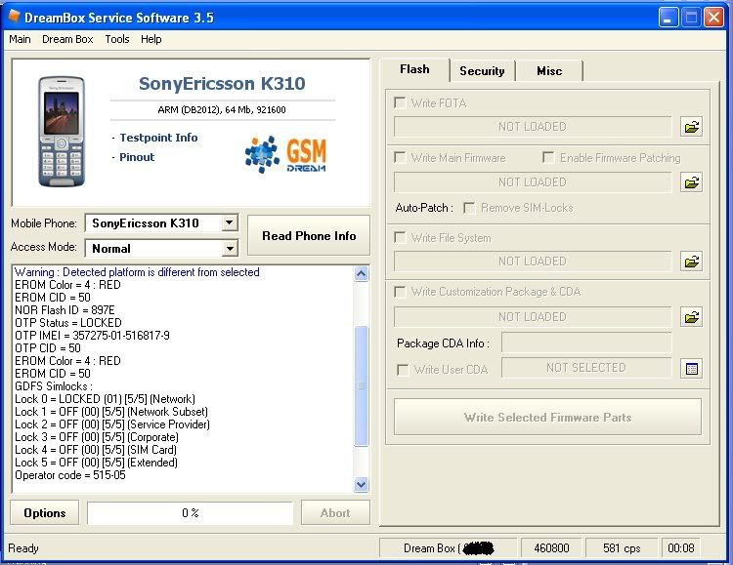The height and width of the screenshot is (565, 733).
Task: Browse for Main Firmware file
Action: 691,182
